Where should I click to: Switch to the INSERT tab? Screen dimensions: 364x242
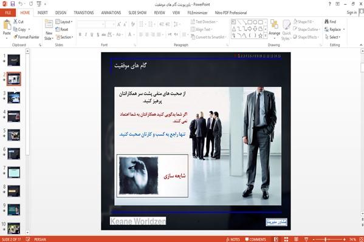click(43, 13)
